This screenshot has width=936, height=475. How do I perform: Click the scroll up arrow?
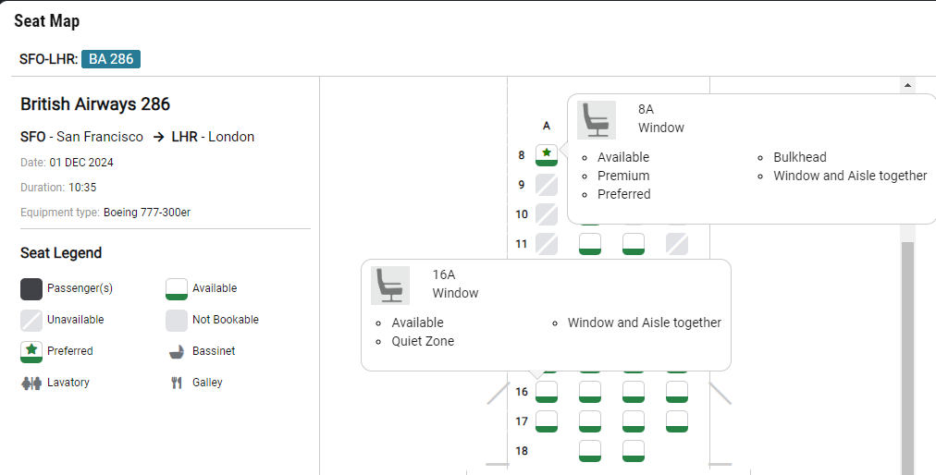click(907, 85)
